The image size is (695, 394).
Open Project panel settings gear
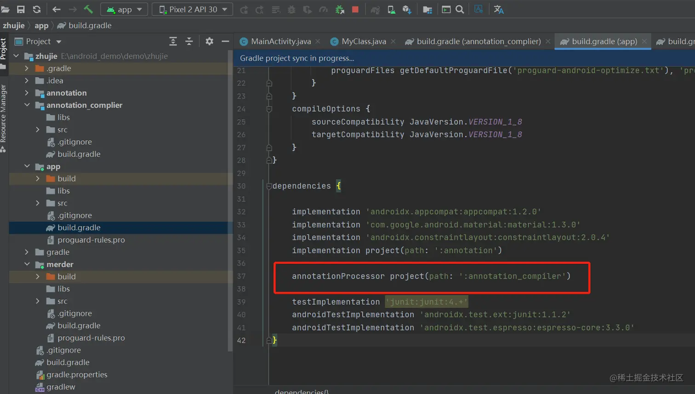(x=209, y=41)
